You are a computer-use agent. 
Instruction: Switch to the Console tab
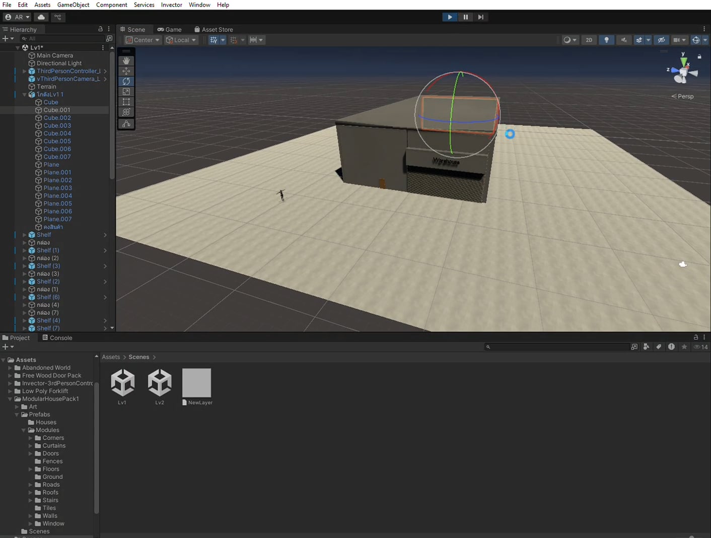57,338
